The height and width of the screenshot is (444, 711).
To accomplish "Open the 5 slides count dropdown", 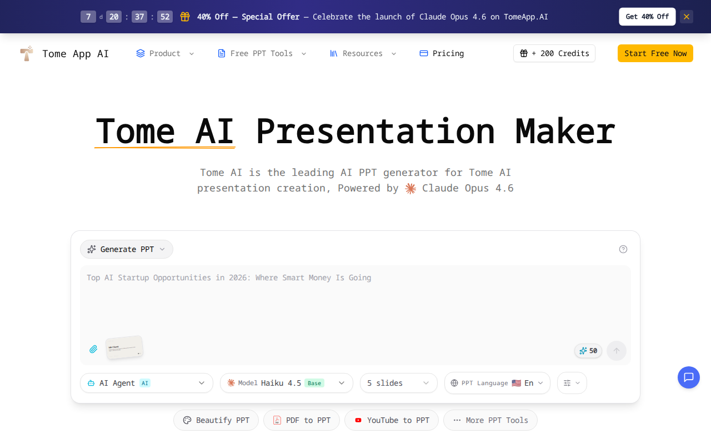I will 399,383.
